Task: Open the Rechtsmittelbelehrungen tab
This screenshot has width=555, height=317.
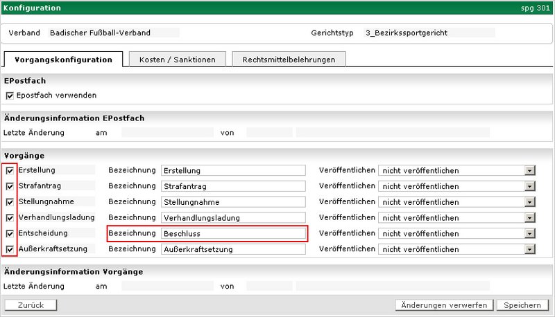Action: click(x=289, y=60)
